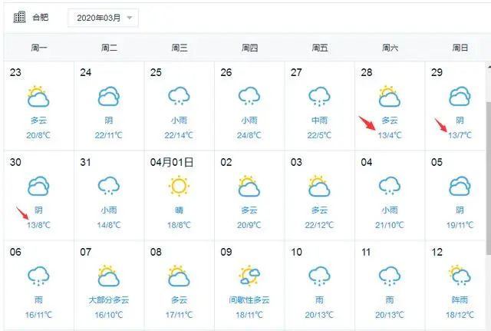This screenshot has height=331, width=491.
Task: Click the mostly cloudy icon for day 07
Action: pyautogui.click(x=109, y=276)
